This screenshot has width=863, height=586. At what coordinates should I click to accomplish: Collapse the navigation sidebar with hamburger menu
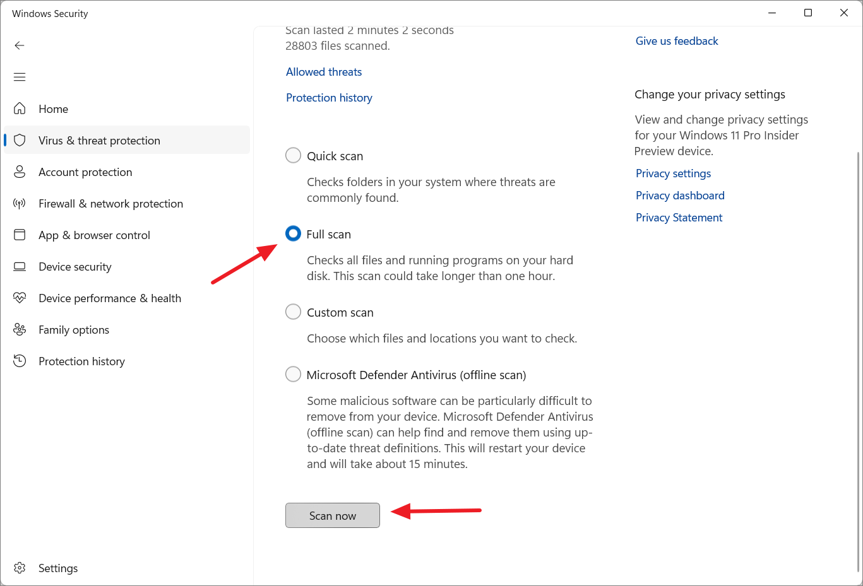pyautogui.click(x=19, y=76)
